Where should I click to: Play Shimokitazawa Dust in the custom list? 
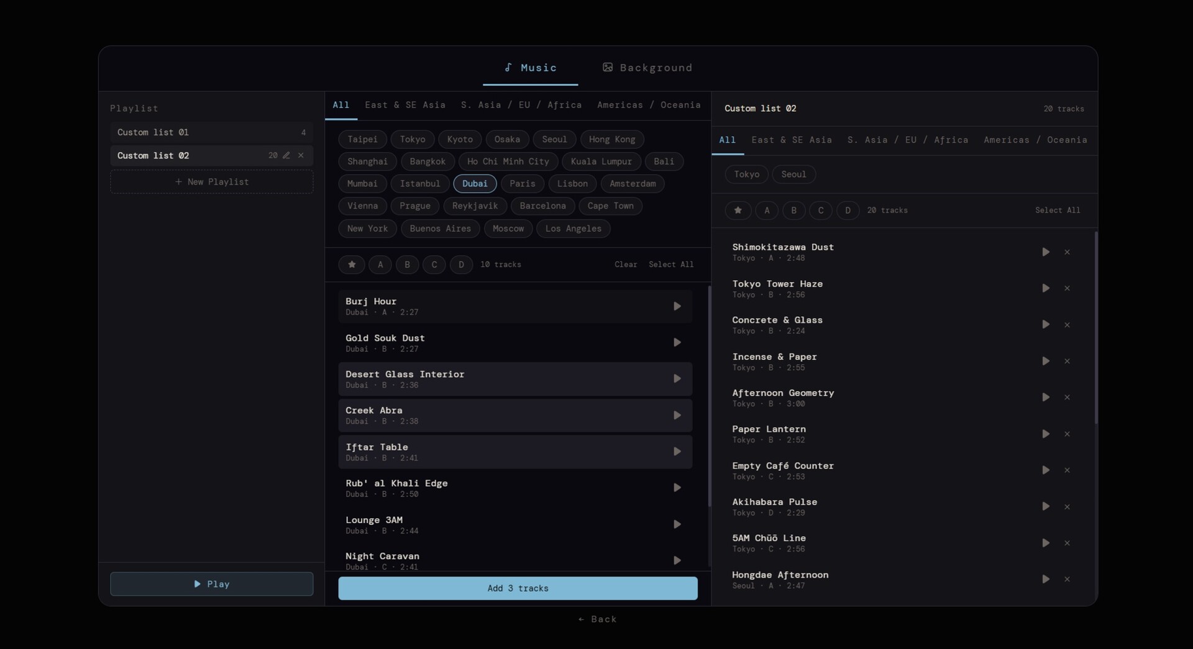click(1046, 252)
